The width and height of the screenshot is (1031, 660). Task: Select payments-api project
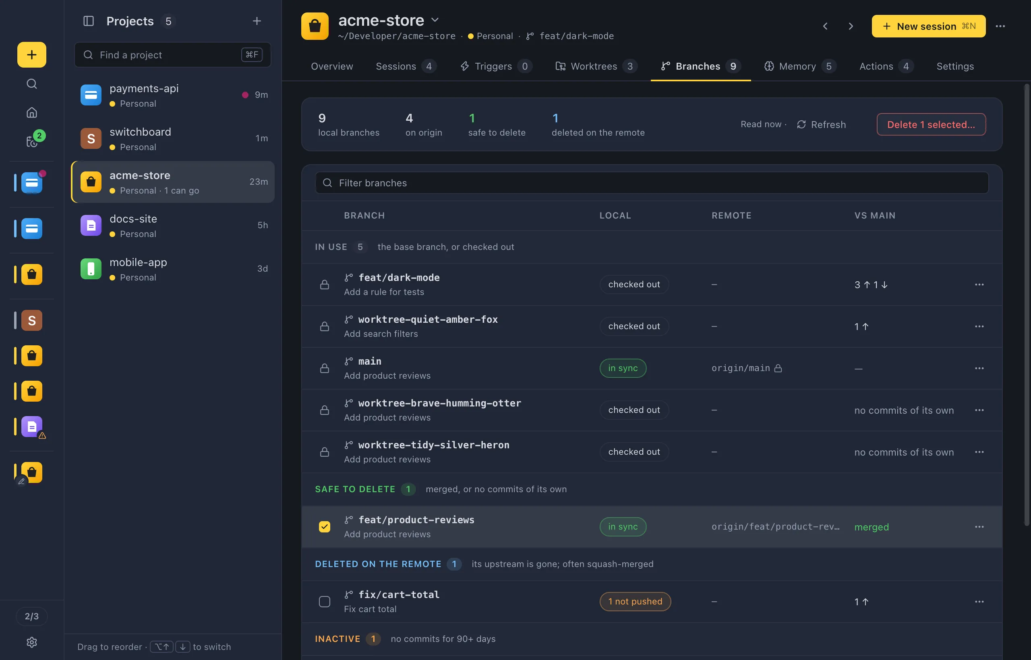coord(173,95)
